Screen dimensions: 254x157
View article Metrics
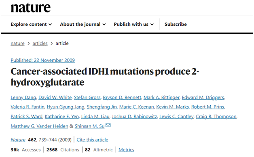(126, 150)
